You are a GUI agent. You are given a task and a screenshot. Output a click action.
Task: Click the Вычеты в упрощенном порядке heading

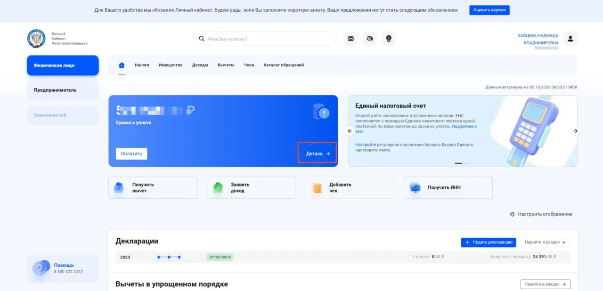tap(171, 284)
